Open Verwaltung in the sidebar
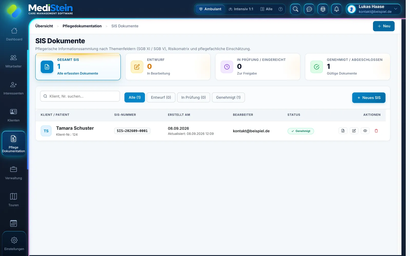 point(14,173)
